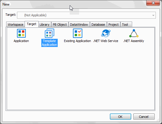162x124 pixels.
Task: Open the Target combo box field
Action: [x=86, y=15]
